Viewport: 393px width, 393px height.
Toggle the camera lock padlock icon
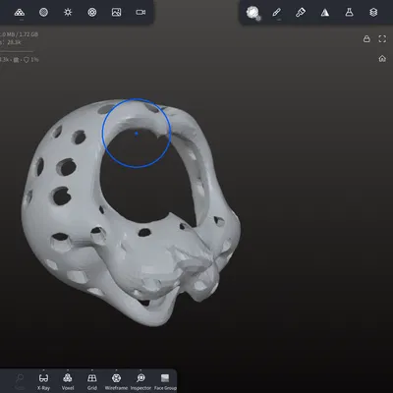tap(366, 39)
